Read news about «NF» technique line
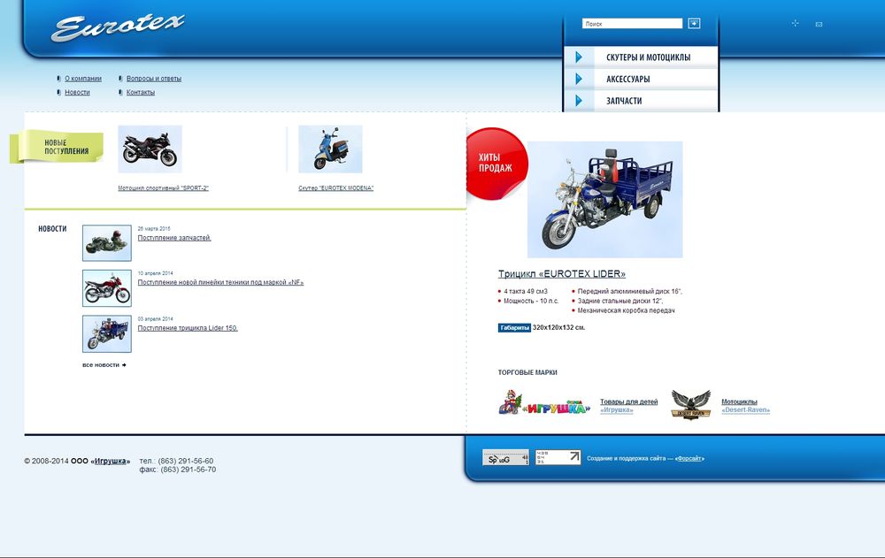 point(220,282)
